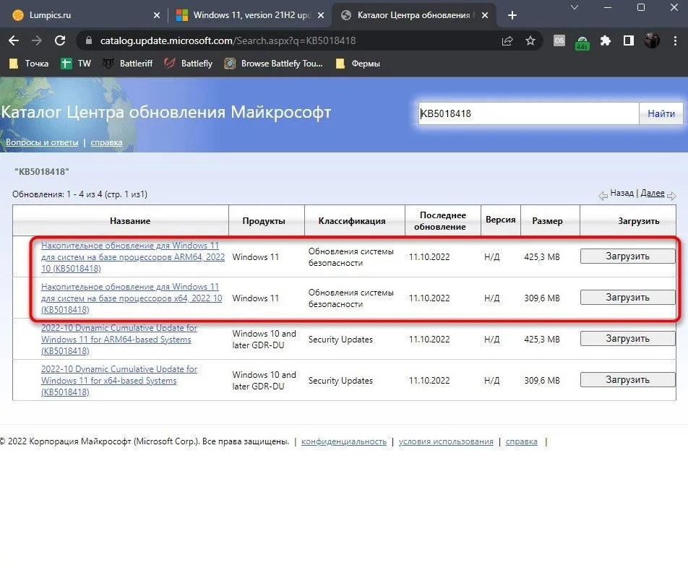688x570 pixels.
Task: Open the условия использования footer link
Action: (x=446, y=441)
